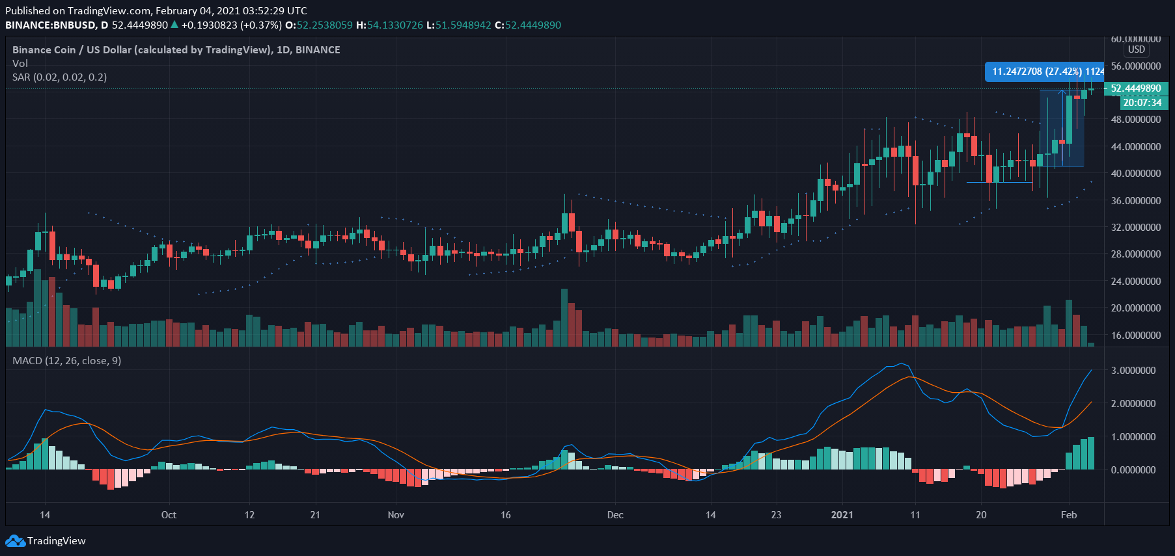Click the green current-price tag on the axis
The width and height of the screenshot is (1175, 556).
1136,88
